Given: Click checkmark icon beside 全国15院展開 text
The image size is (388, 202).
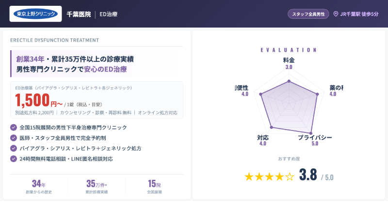Looking at the screenshot, I should coord(13,128).
